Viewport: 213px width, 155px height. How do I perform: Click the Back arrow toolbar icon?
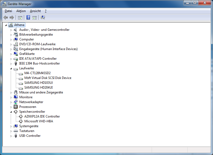click(x=6, y=17)
